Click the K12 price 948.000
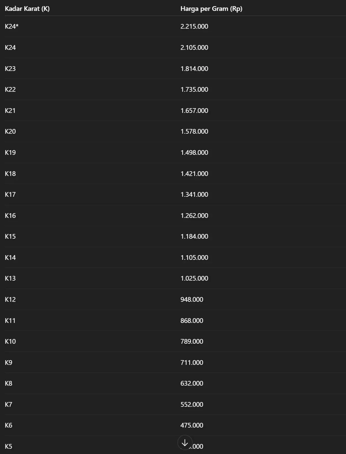Viewport: 346px width, 454px height. tap(192, 299)
